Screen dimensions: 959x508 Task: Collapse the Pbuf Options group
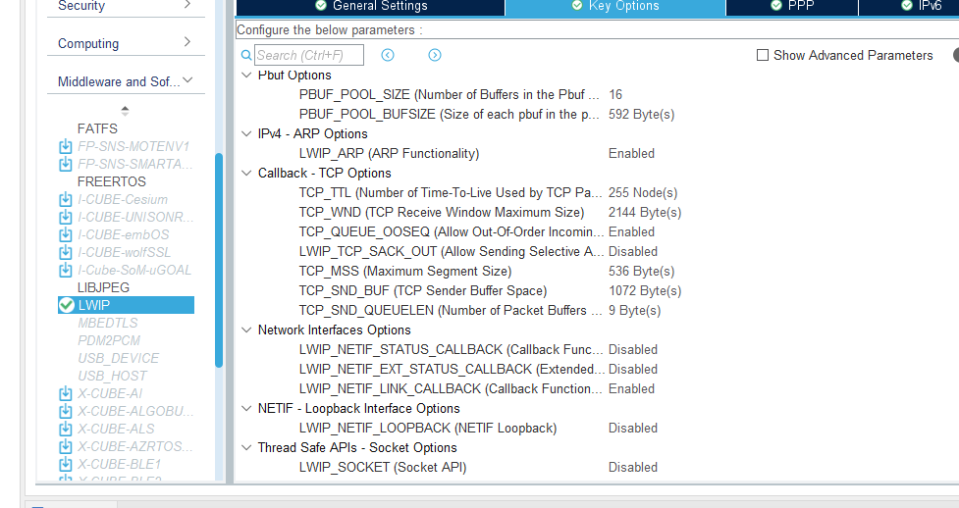click(x=246, y=76)
